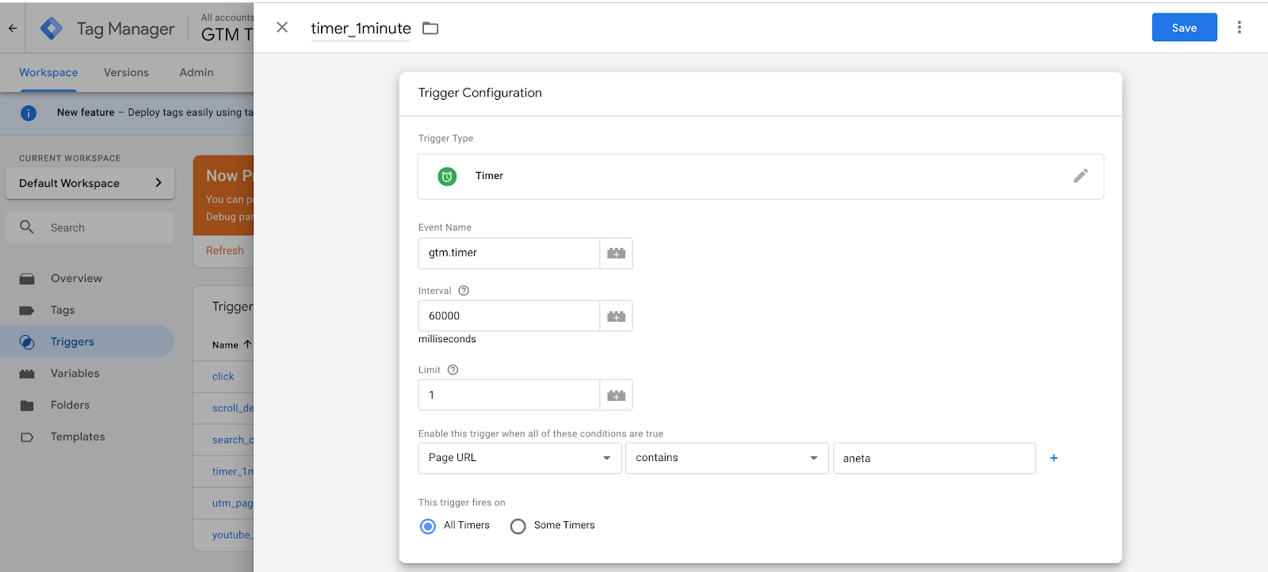Add another condition with the plus icon
Image resolution: width=1268 pixels, height=572 pixels.
1053,458
